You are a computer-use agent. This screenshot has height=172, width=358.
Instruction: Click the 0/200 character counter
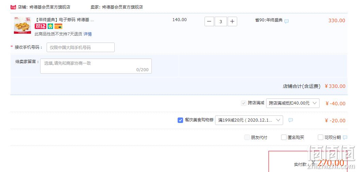coord(142,70)
